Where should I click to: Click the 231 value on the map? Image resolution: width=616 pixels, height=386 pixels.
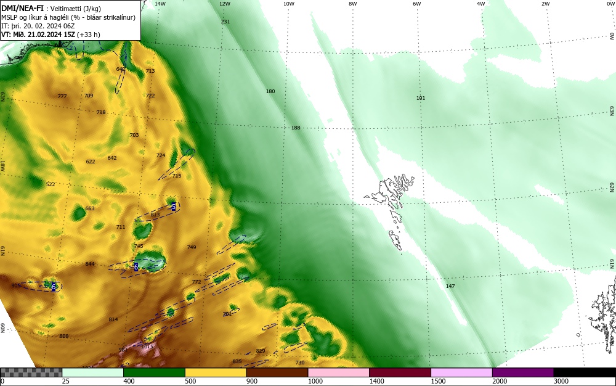tap(225, 22)
